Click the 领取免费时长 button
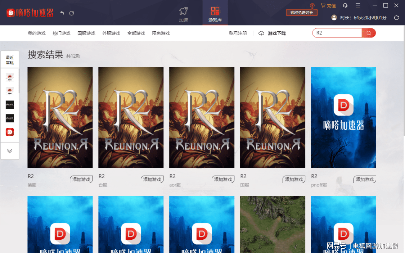This screenshot has width=405, height=253. (x=302, y=12)
